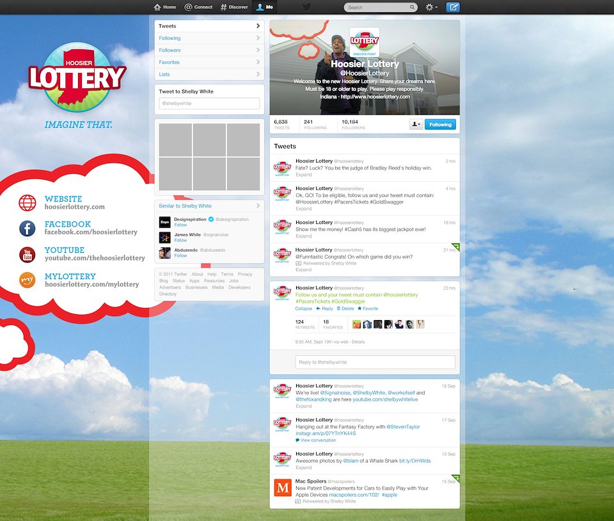Open the Details link of the expanded tweet
The width and height of the screenshot is (614, 521).
[x=358, y=342]
